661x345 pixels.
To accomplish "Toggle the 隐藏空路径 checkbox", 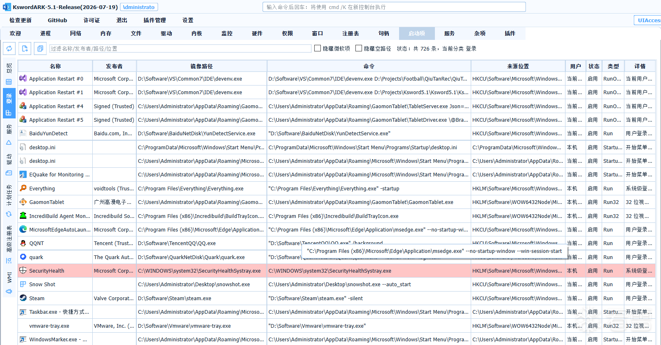I will click(359, 49).
